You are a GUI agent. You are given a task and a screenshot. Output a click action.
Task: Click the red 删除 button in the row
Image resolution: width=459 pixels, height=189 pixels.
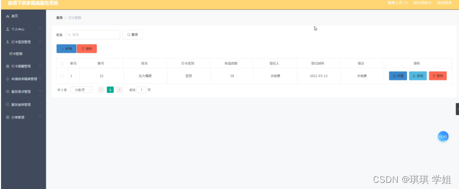pos(438,76)
